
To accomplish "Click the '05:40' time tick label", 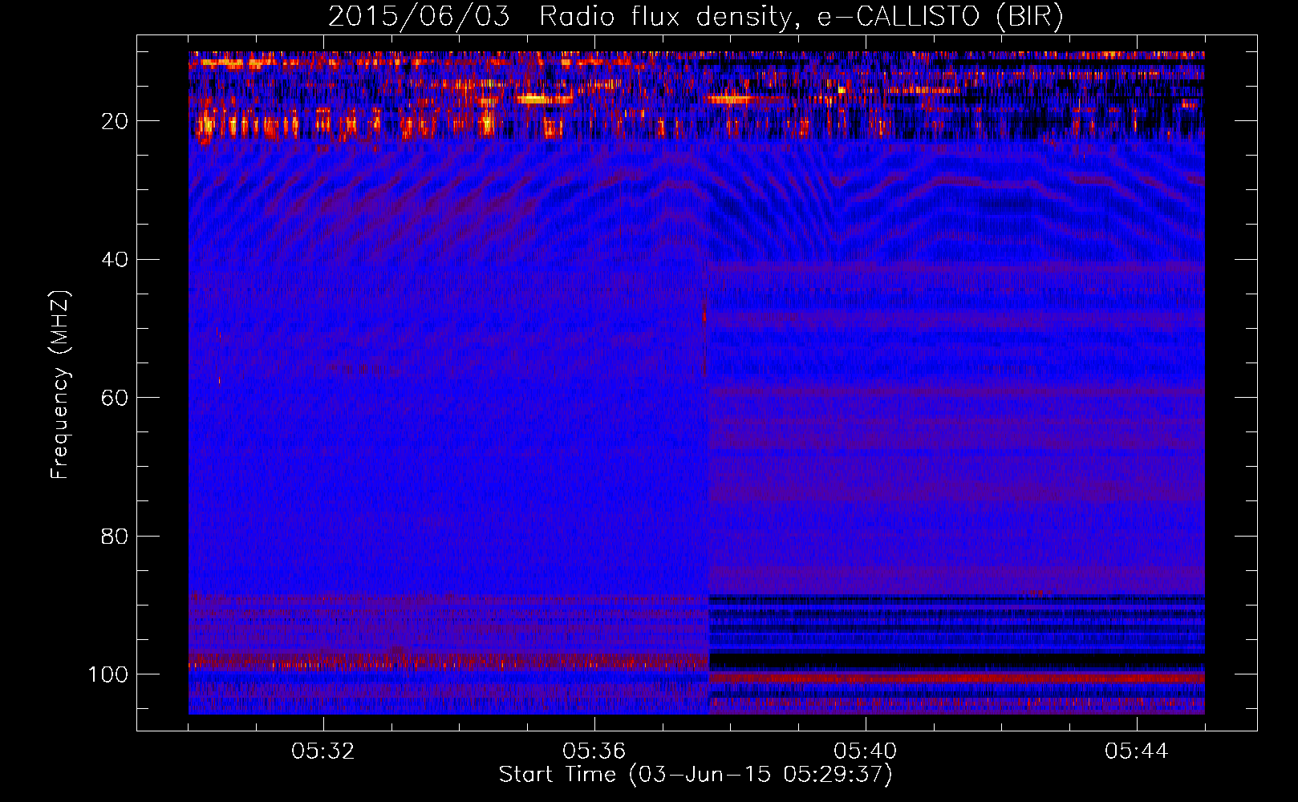I will [x=866, y=751].
